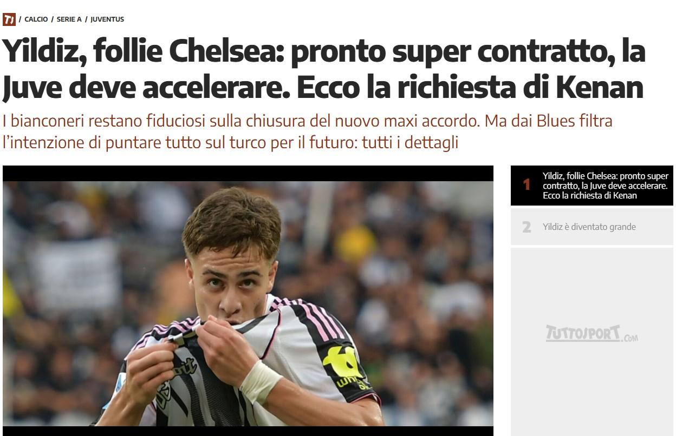Go to the SERIE A breadcrumb section
Screen dimensions: 676x436
(x=69, y=19)
